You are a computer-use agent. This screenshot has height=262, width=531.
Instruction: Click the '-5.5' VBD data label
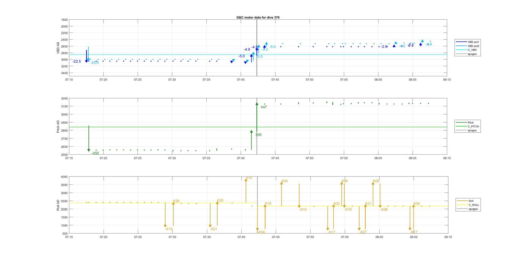coord(259,56)
